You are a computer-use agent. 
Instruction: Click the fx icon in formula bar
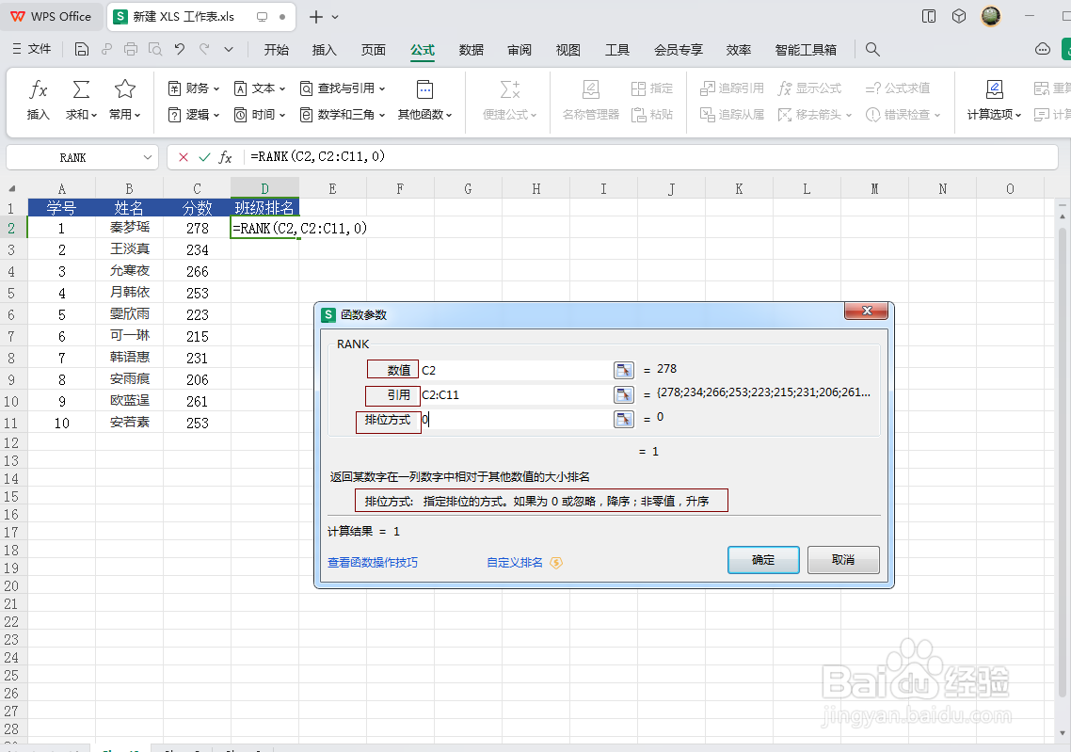226,157
